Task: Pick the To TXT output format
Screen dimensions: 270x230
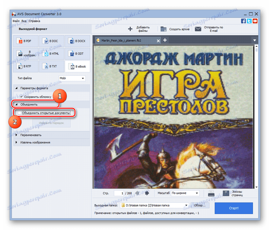Action: 52,66
